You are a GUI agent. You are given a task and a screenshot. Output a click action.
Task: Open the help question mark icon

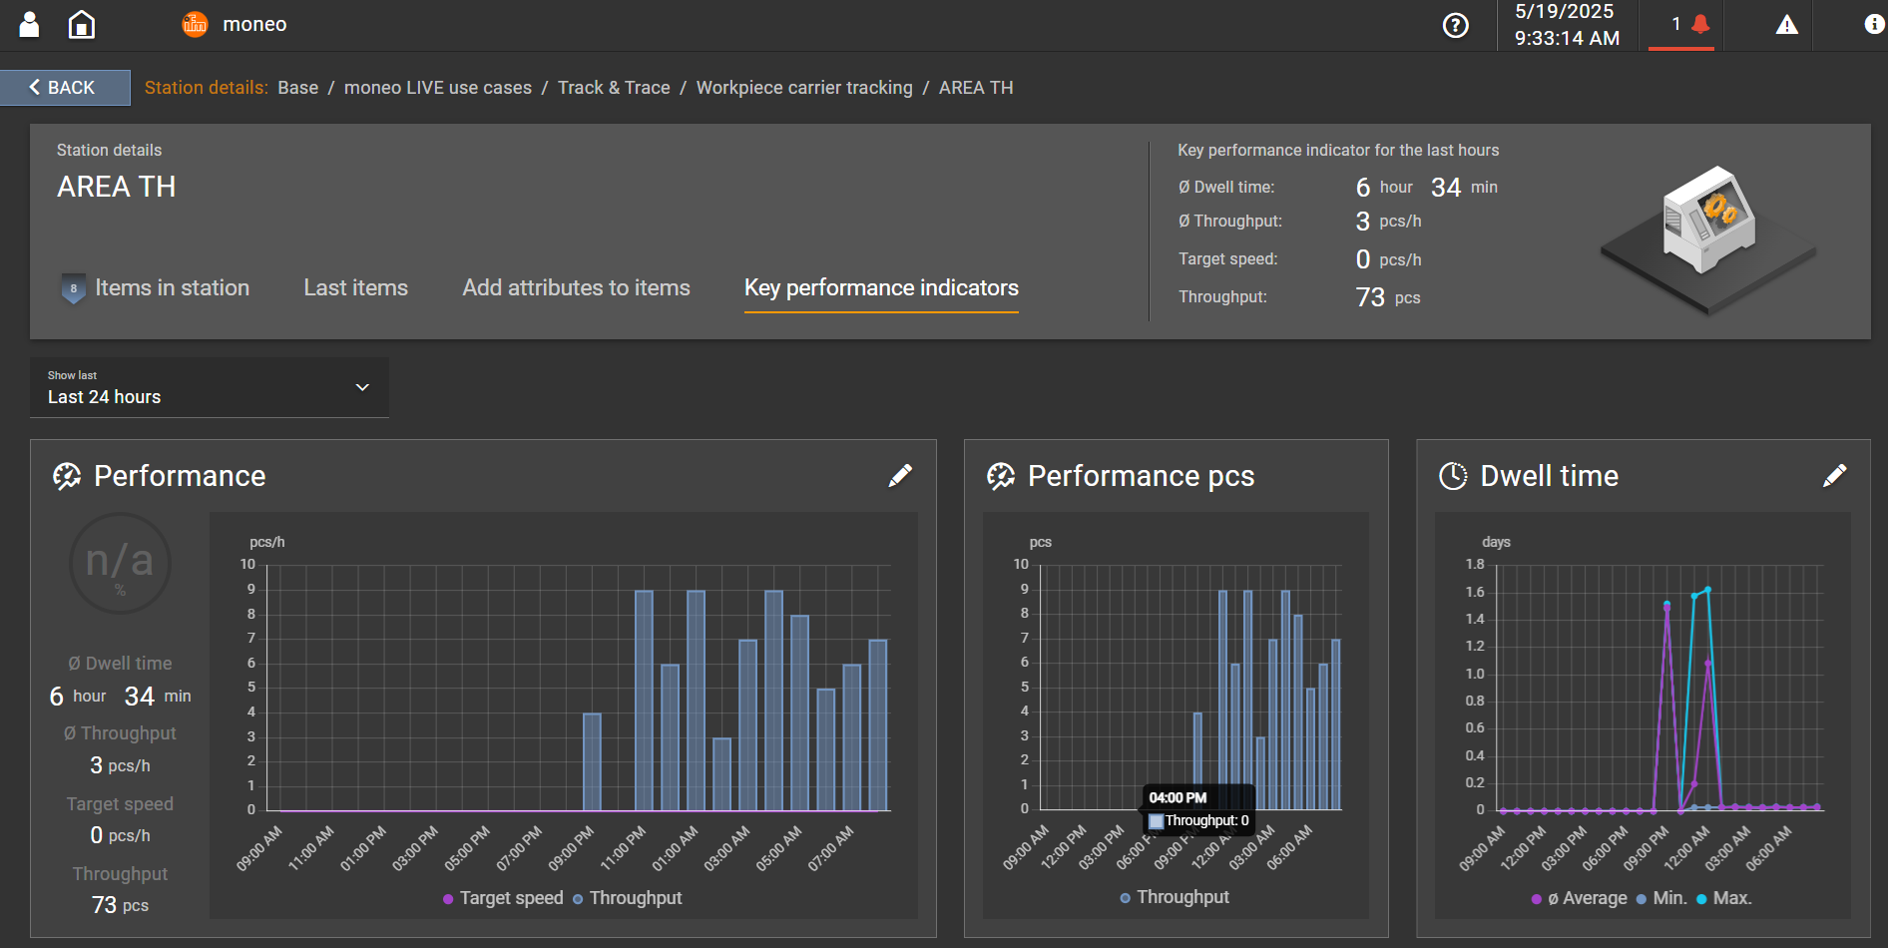tap(1455, 25)
